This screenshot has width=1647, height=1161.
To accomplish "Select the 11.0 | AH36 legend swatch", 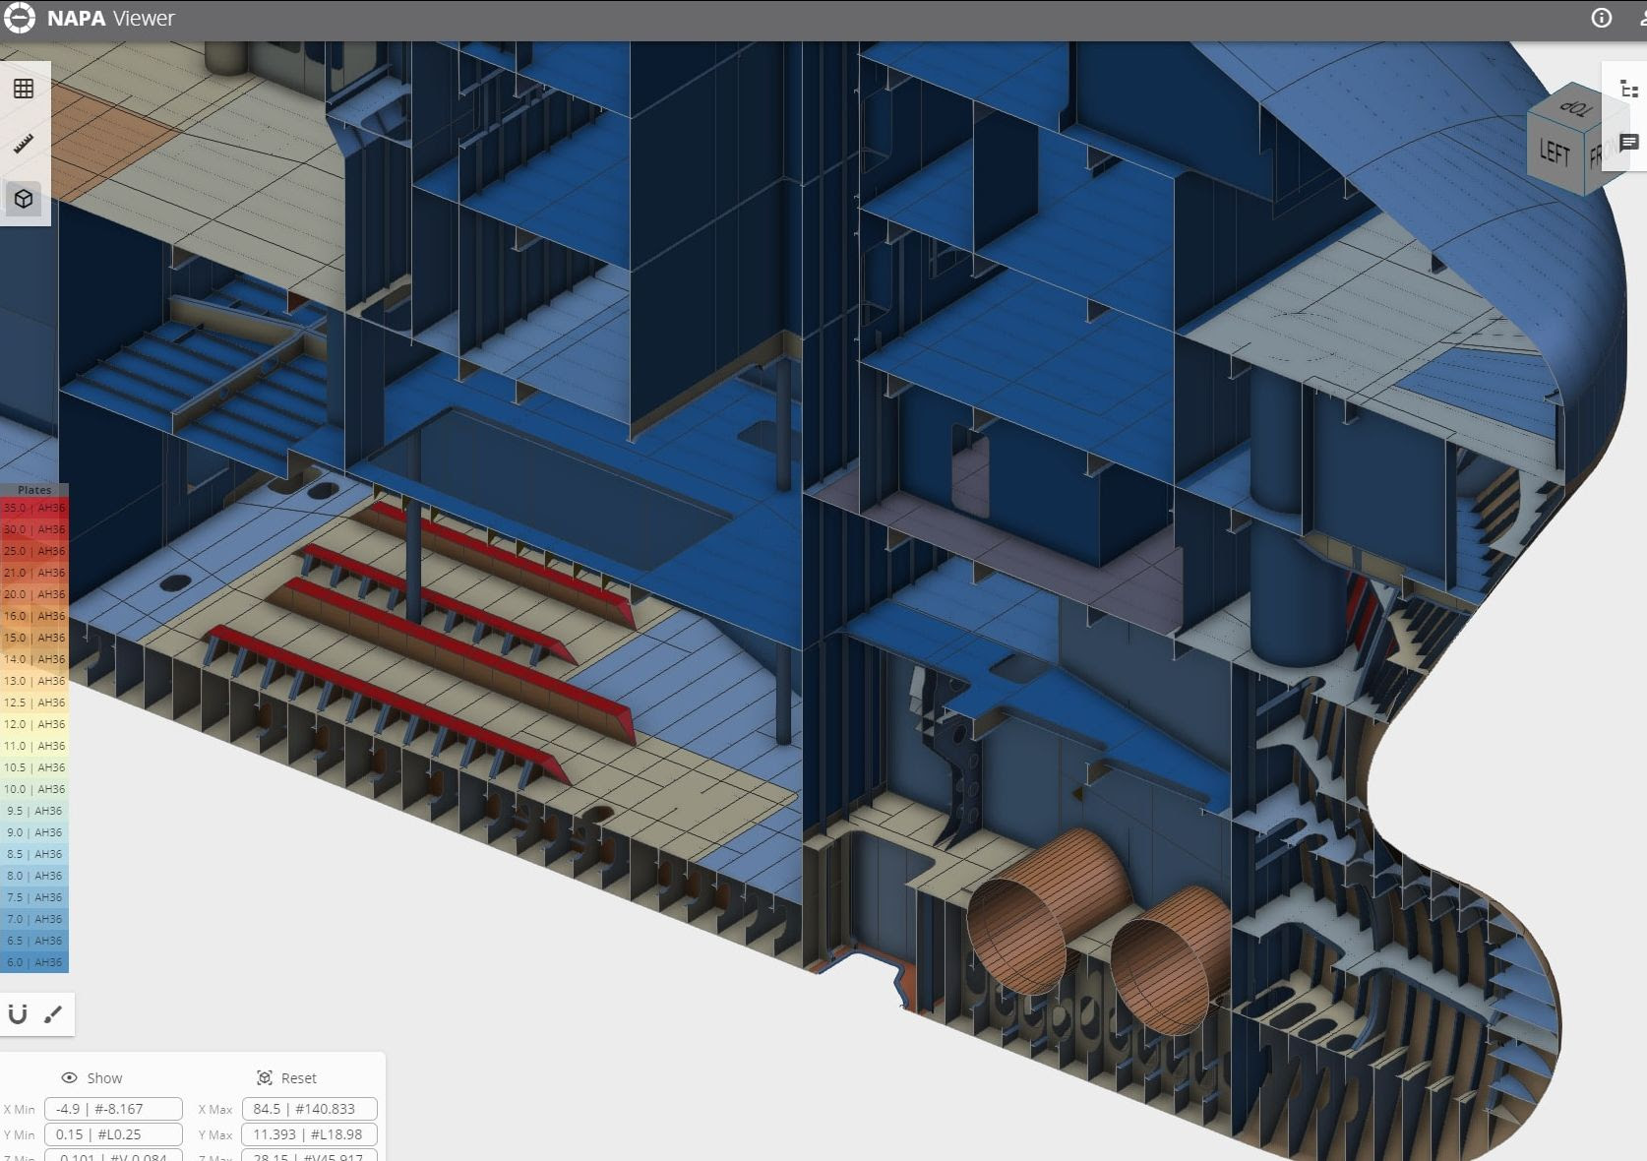I will coord(34,746).
